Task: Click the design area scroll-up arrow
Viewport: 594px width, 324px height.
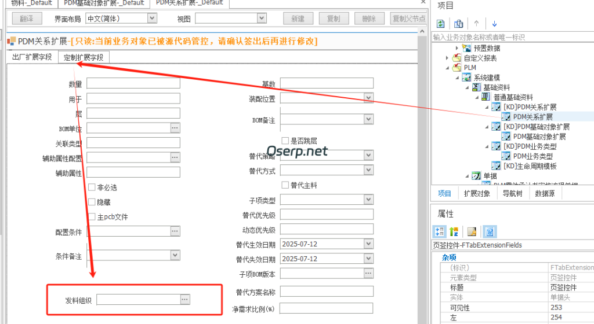Action: point(422,31)
